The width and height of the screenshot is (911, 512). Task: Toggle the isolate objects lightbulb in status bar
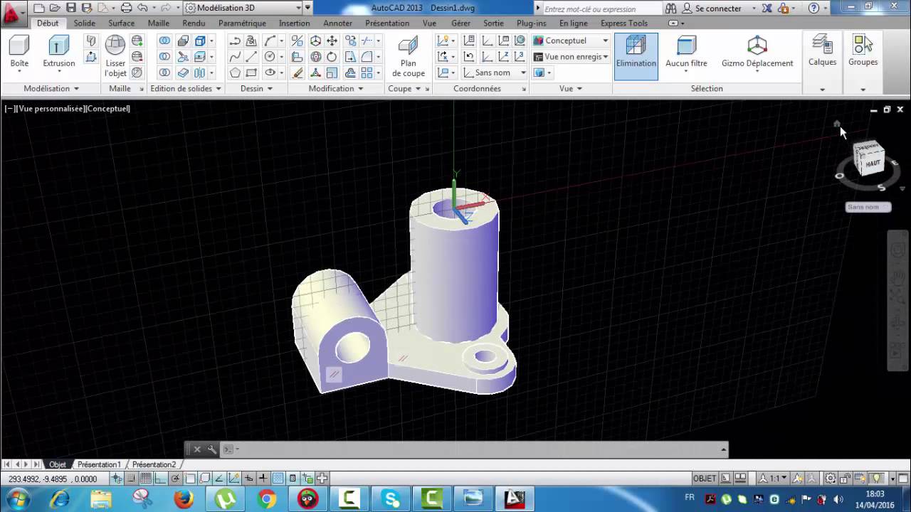pos(878,479)
